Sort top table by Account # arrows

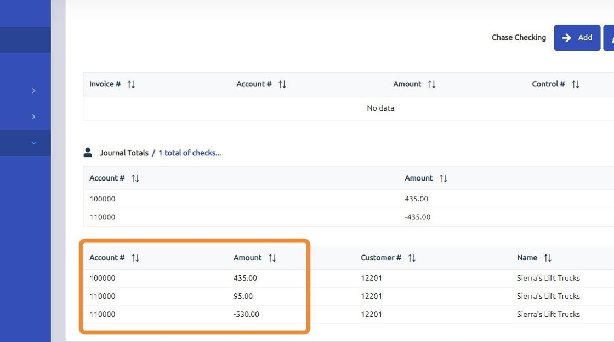coord(282,84)
